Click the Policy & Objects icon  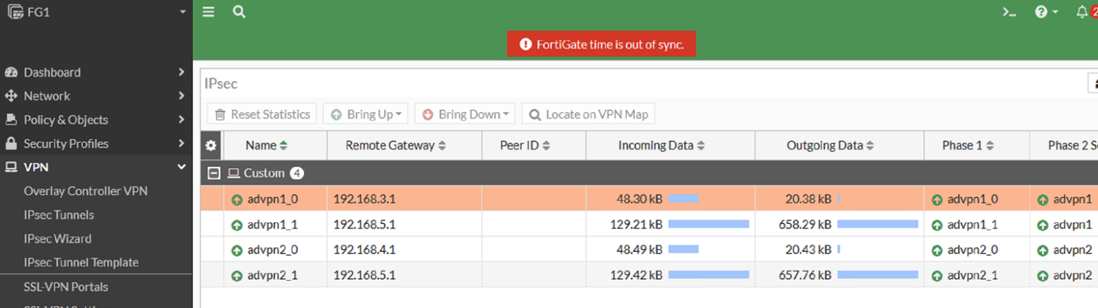[11, 119]
